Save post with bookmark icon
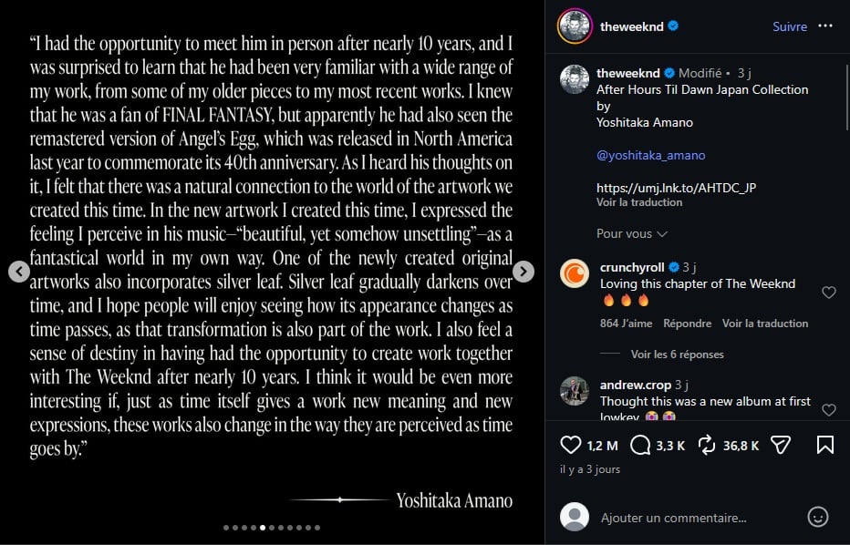 [825, 446]
